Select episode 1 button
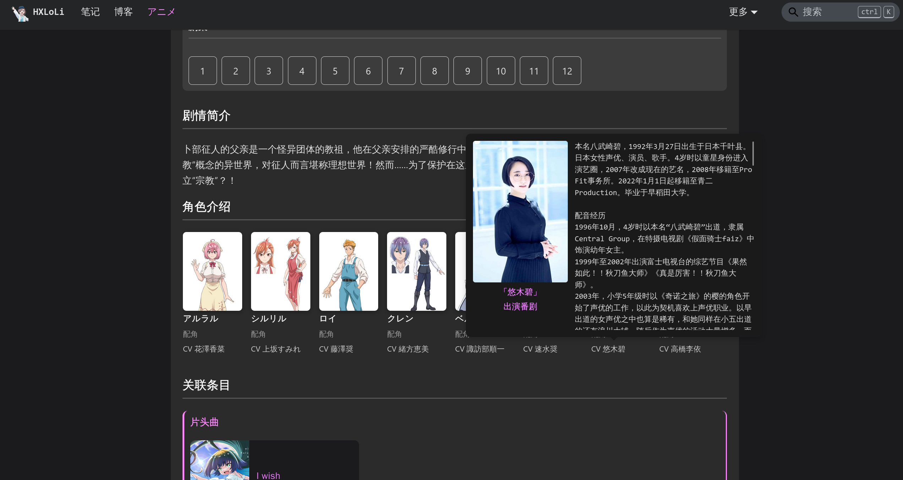Screen dimensions: 903x480 (x=202, y=71)
